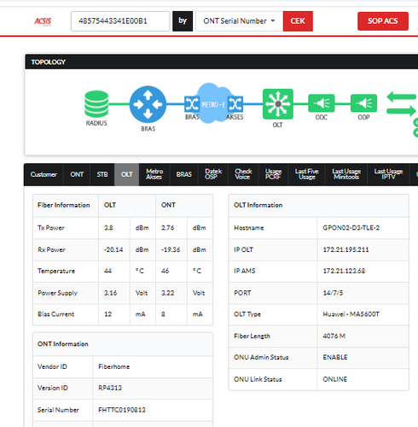
Task: Open the Check Voice tab
Action: coord(243,174)
